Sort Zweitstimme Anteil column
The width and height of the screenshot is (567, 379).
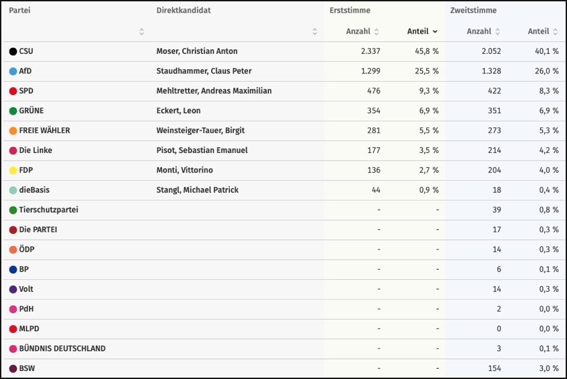556,32
